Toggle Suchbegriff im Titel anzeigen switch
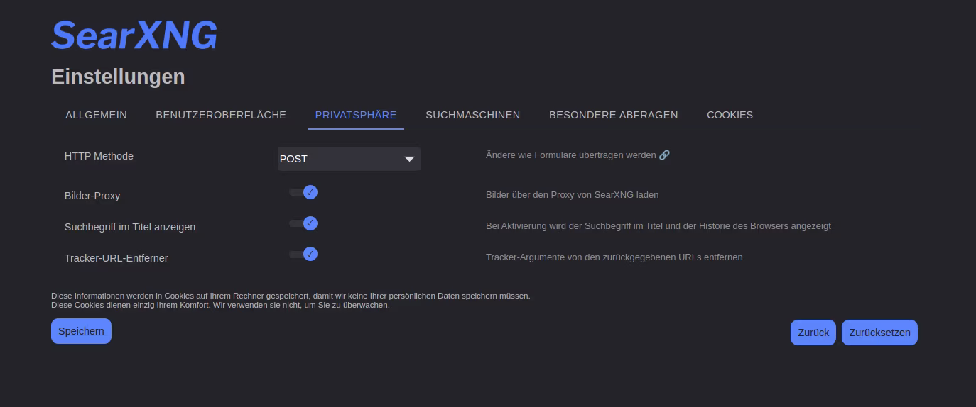976x407 pixels. pos(303,223)
